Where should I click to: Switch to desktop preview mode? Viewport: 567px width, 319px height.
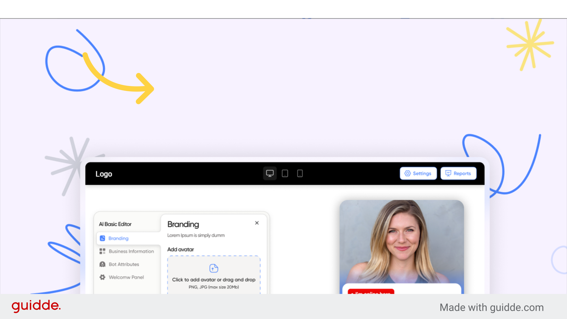coord(270,173)
